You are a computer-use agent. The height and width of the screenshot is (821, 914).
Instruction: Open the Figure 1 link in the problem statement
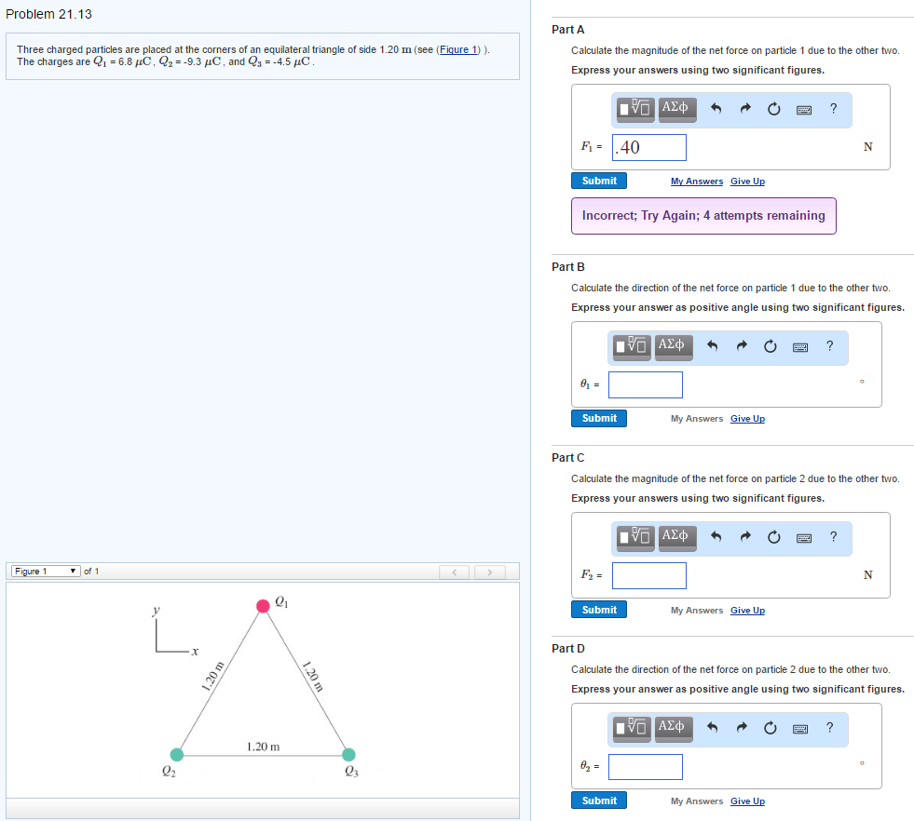point(457,49)
